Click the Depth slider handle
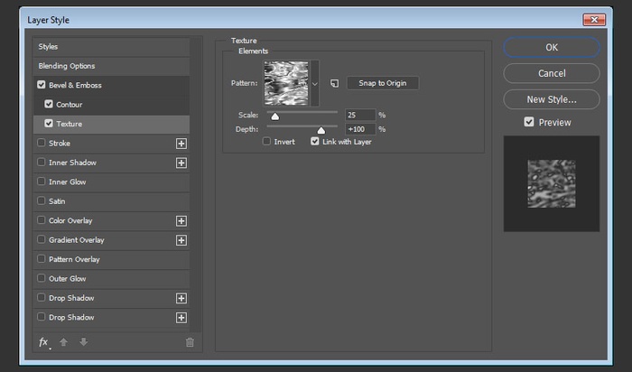Image resolution: width=632 pixels, height=372 pixels. pyautogui.click(x=321, y=130)
